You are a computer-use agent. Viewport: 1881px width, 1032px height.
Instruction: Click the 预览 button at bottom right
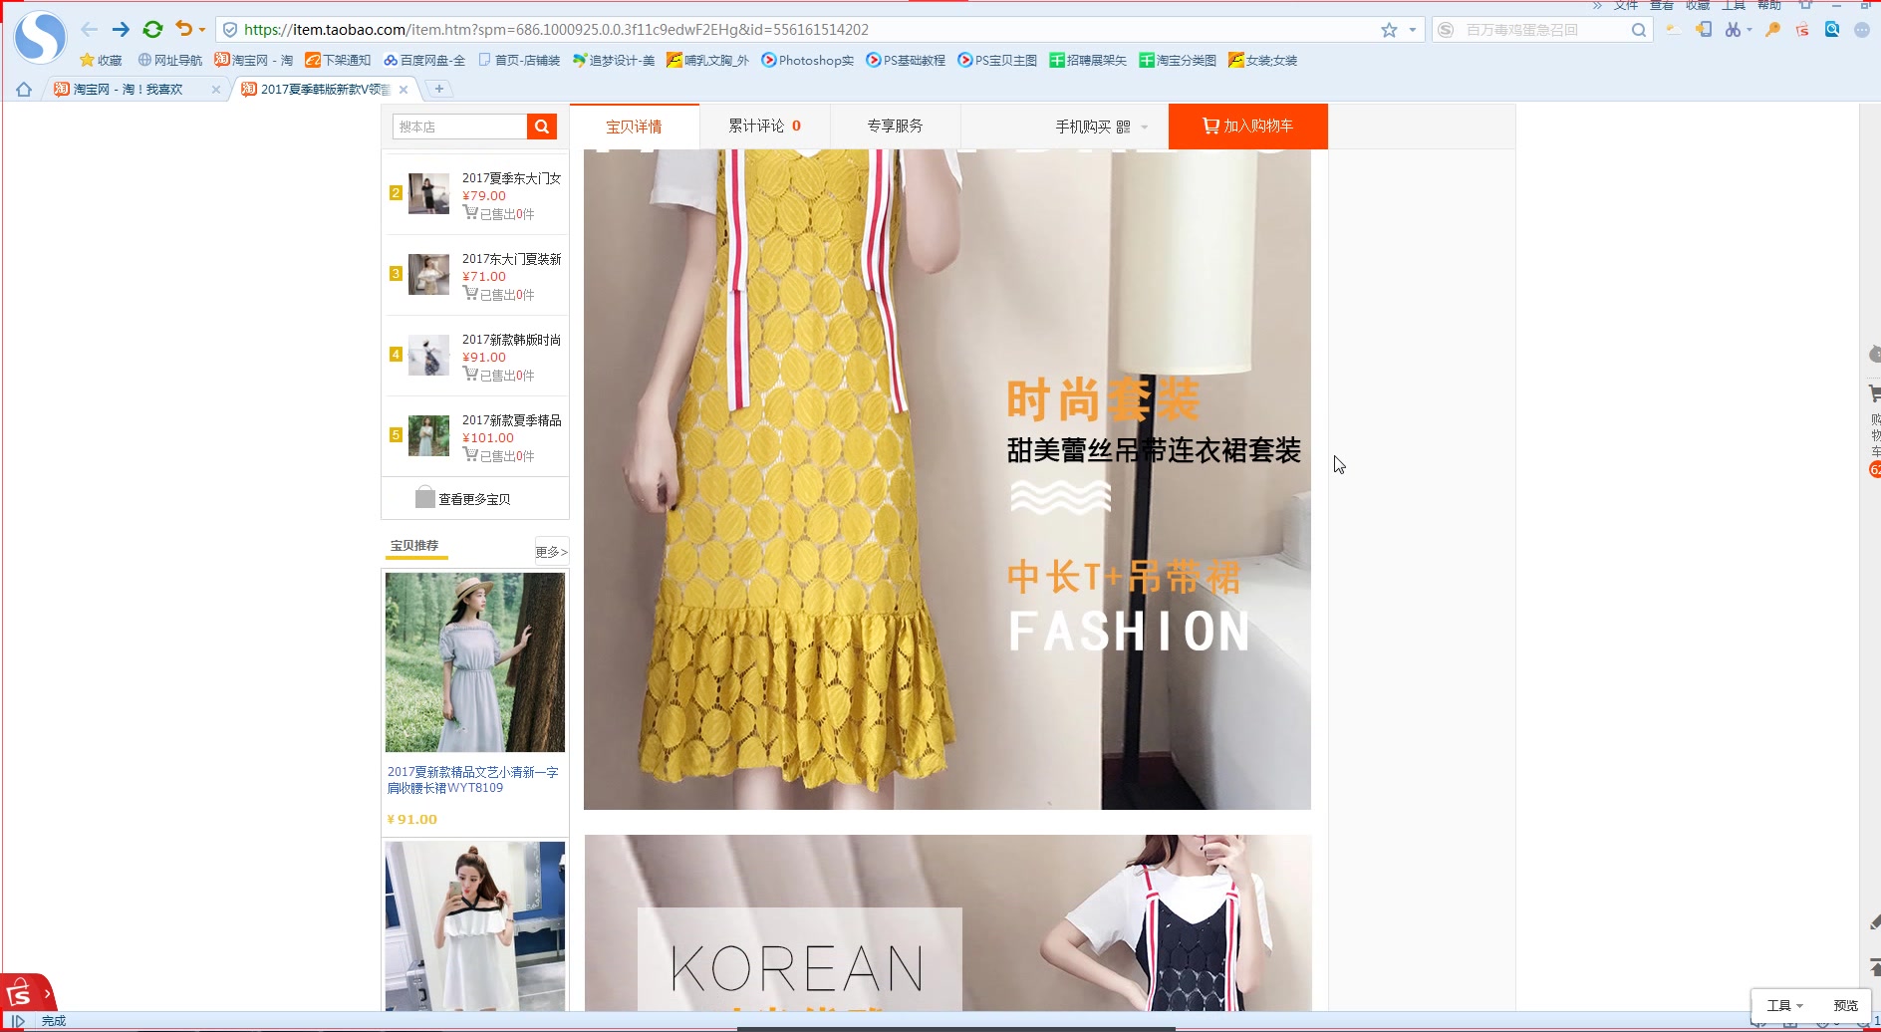coord(1845,1005)
